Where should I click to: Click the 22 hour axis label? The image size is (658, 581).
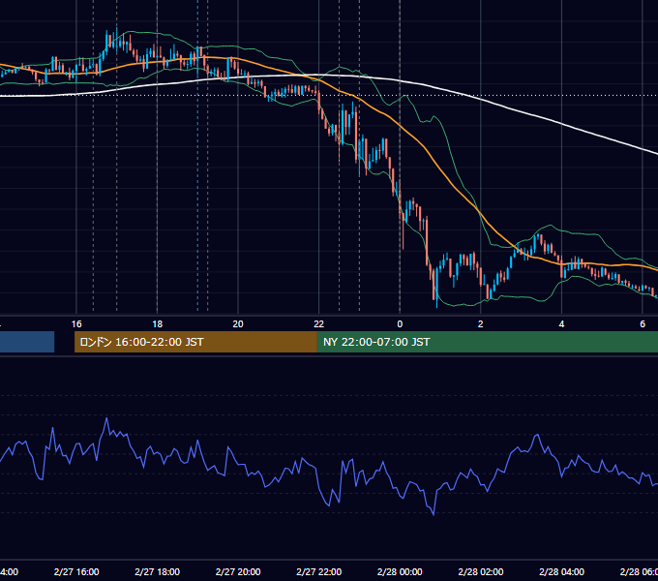[319, 324]
